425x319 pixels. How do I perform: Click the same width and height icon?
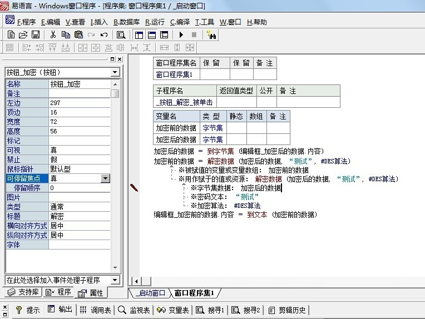point(190,48)
